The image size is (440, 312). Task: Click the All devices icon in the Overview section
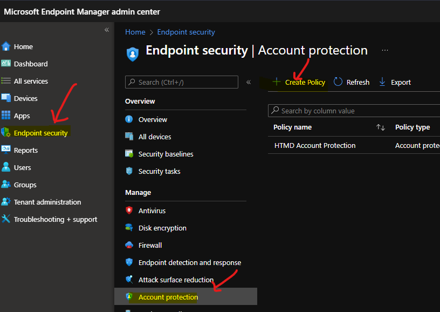[x=129, y=137]
